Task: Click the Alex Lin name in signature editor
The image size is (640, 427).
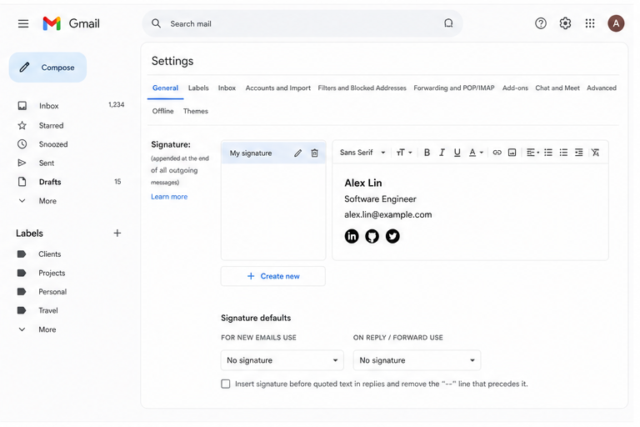Action: coord(363,183)
